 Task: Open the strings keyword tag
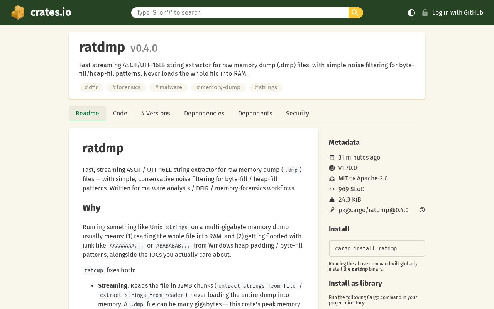tap(266, 87)
